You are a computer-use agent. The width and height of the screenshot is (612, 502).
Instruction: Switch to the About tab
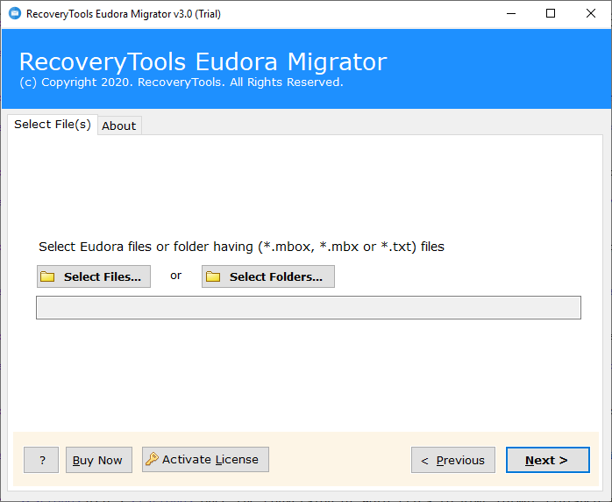click(x=119, y=125)
